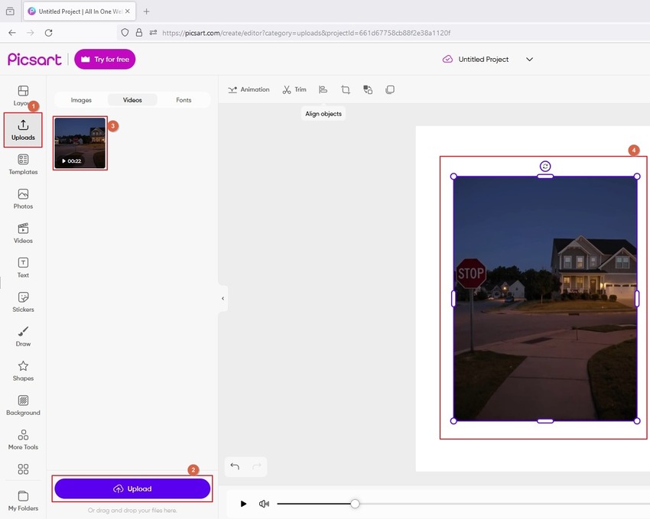The width and height of the screenshot is (650, 519).
Task: Undo the last action
Action: (235, 466)
